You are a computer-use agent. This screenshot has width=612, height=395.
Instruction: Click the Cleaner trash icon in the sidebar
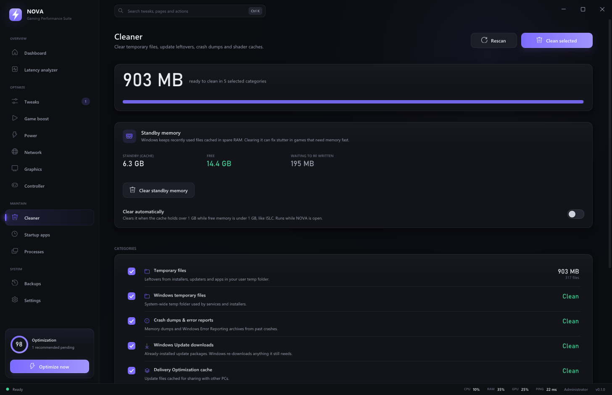tap(15, 217)
